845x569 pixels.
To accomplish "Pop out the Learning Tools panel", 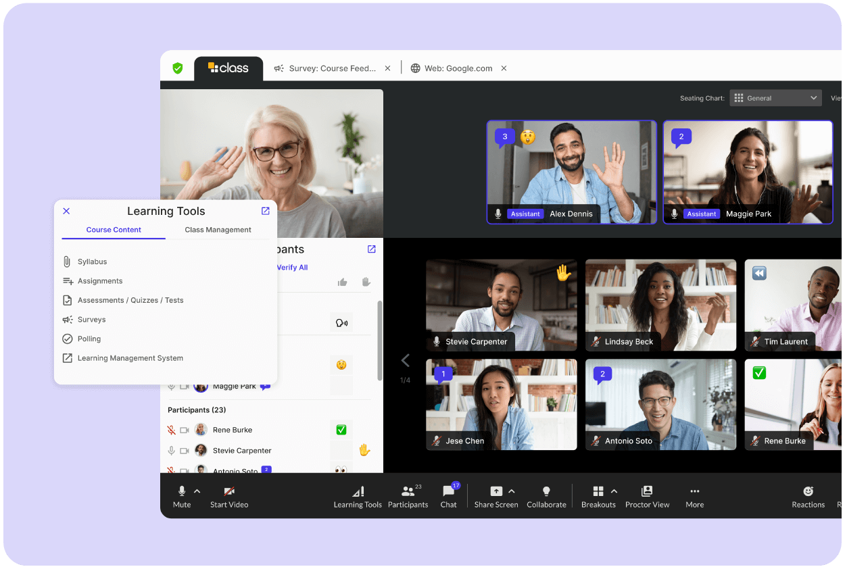I will pyautogui.click(x=265, y=211).
